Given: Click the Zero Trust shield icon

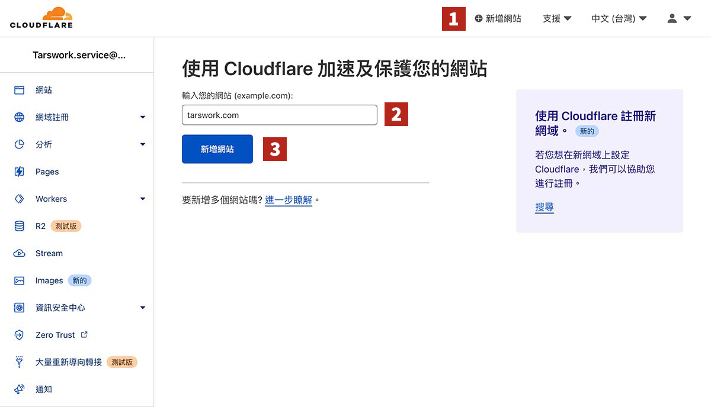Looking at the screenshot, I should (x=19, y=335).
